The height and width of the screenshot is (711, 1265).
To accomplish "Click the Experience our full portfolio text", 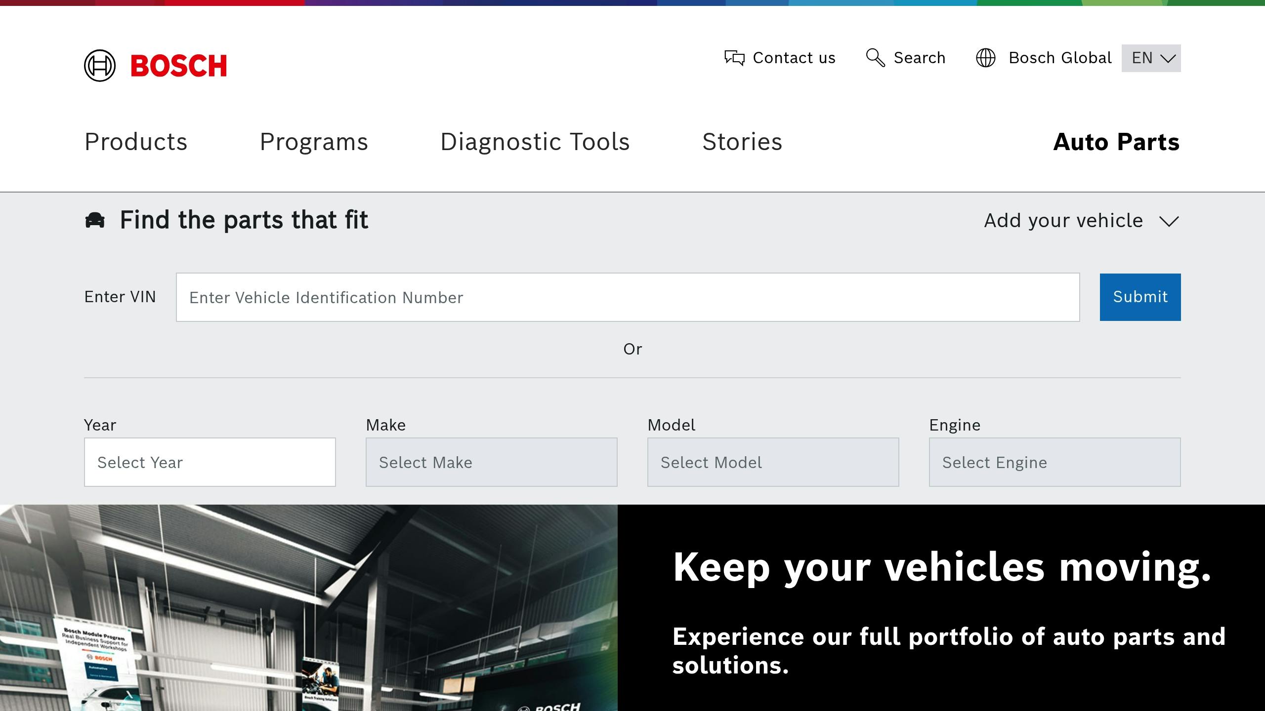I will point(949,651).
